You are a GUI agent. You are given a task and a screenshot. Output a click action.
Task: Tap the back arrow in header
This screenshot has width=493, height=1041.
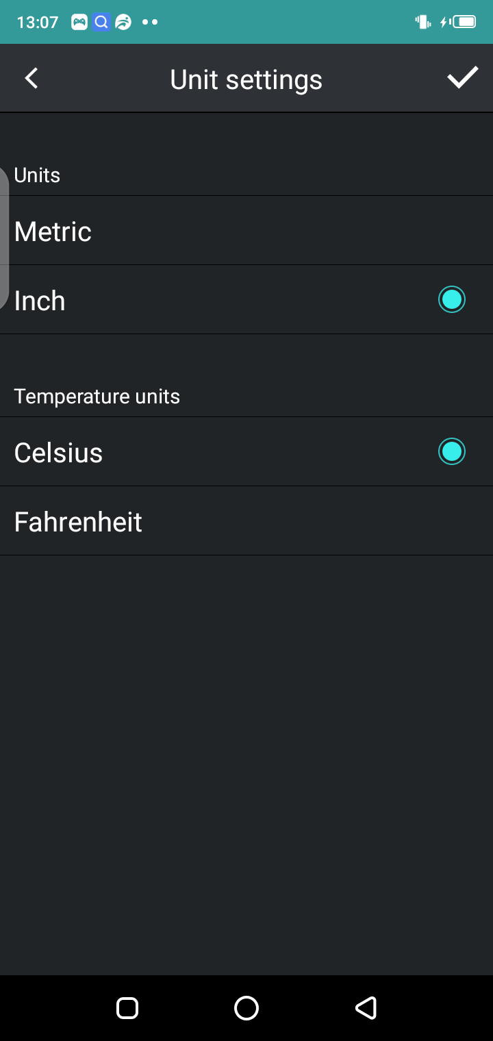31,78
